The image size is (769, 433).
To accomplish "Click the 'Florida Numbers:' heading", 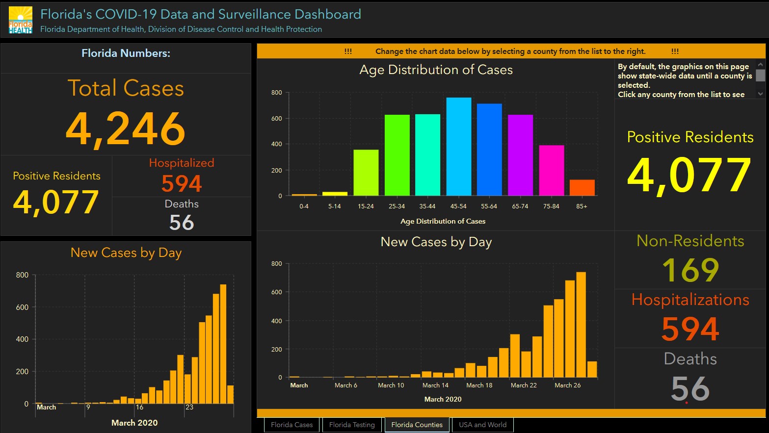I will (x=126, y=53).
